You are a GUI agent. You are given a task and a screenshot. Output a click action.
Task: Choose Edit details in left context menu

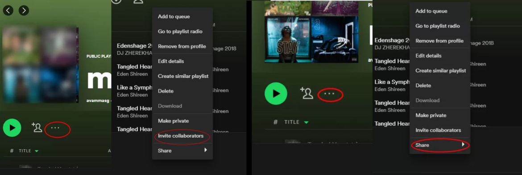point(182,61)
